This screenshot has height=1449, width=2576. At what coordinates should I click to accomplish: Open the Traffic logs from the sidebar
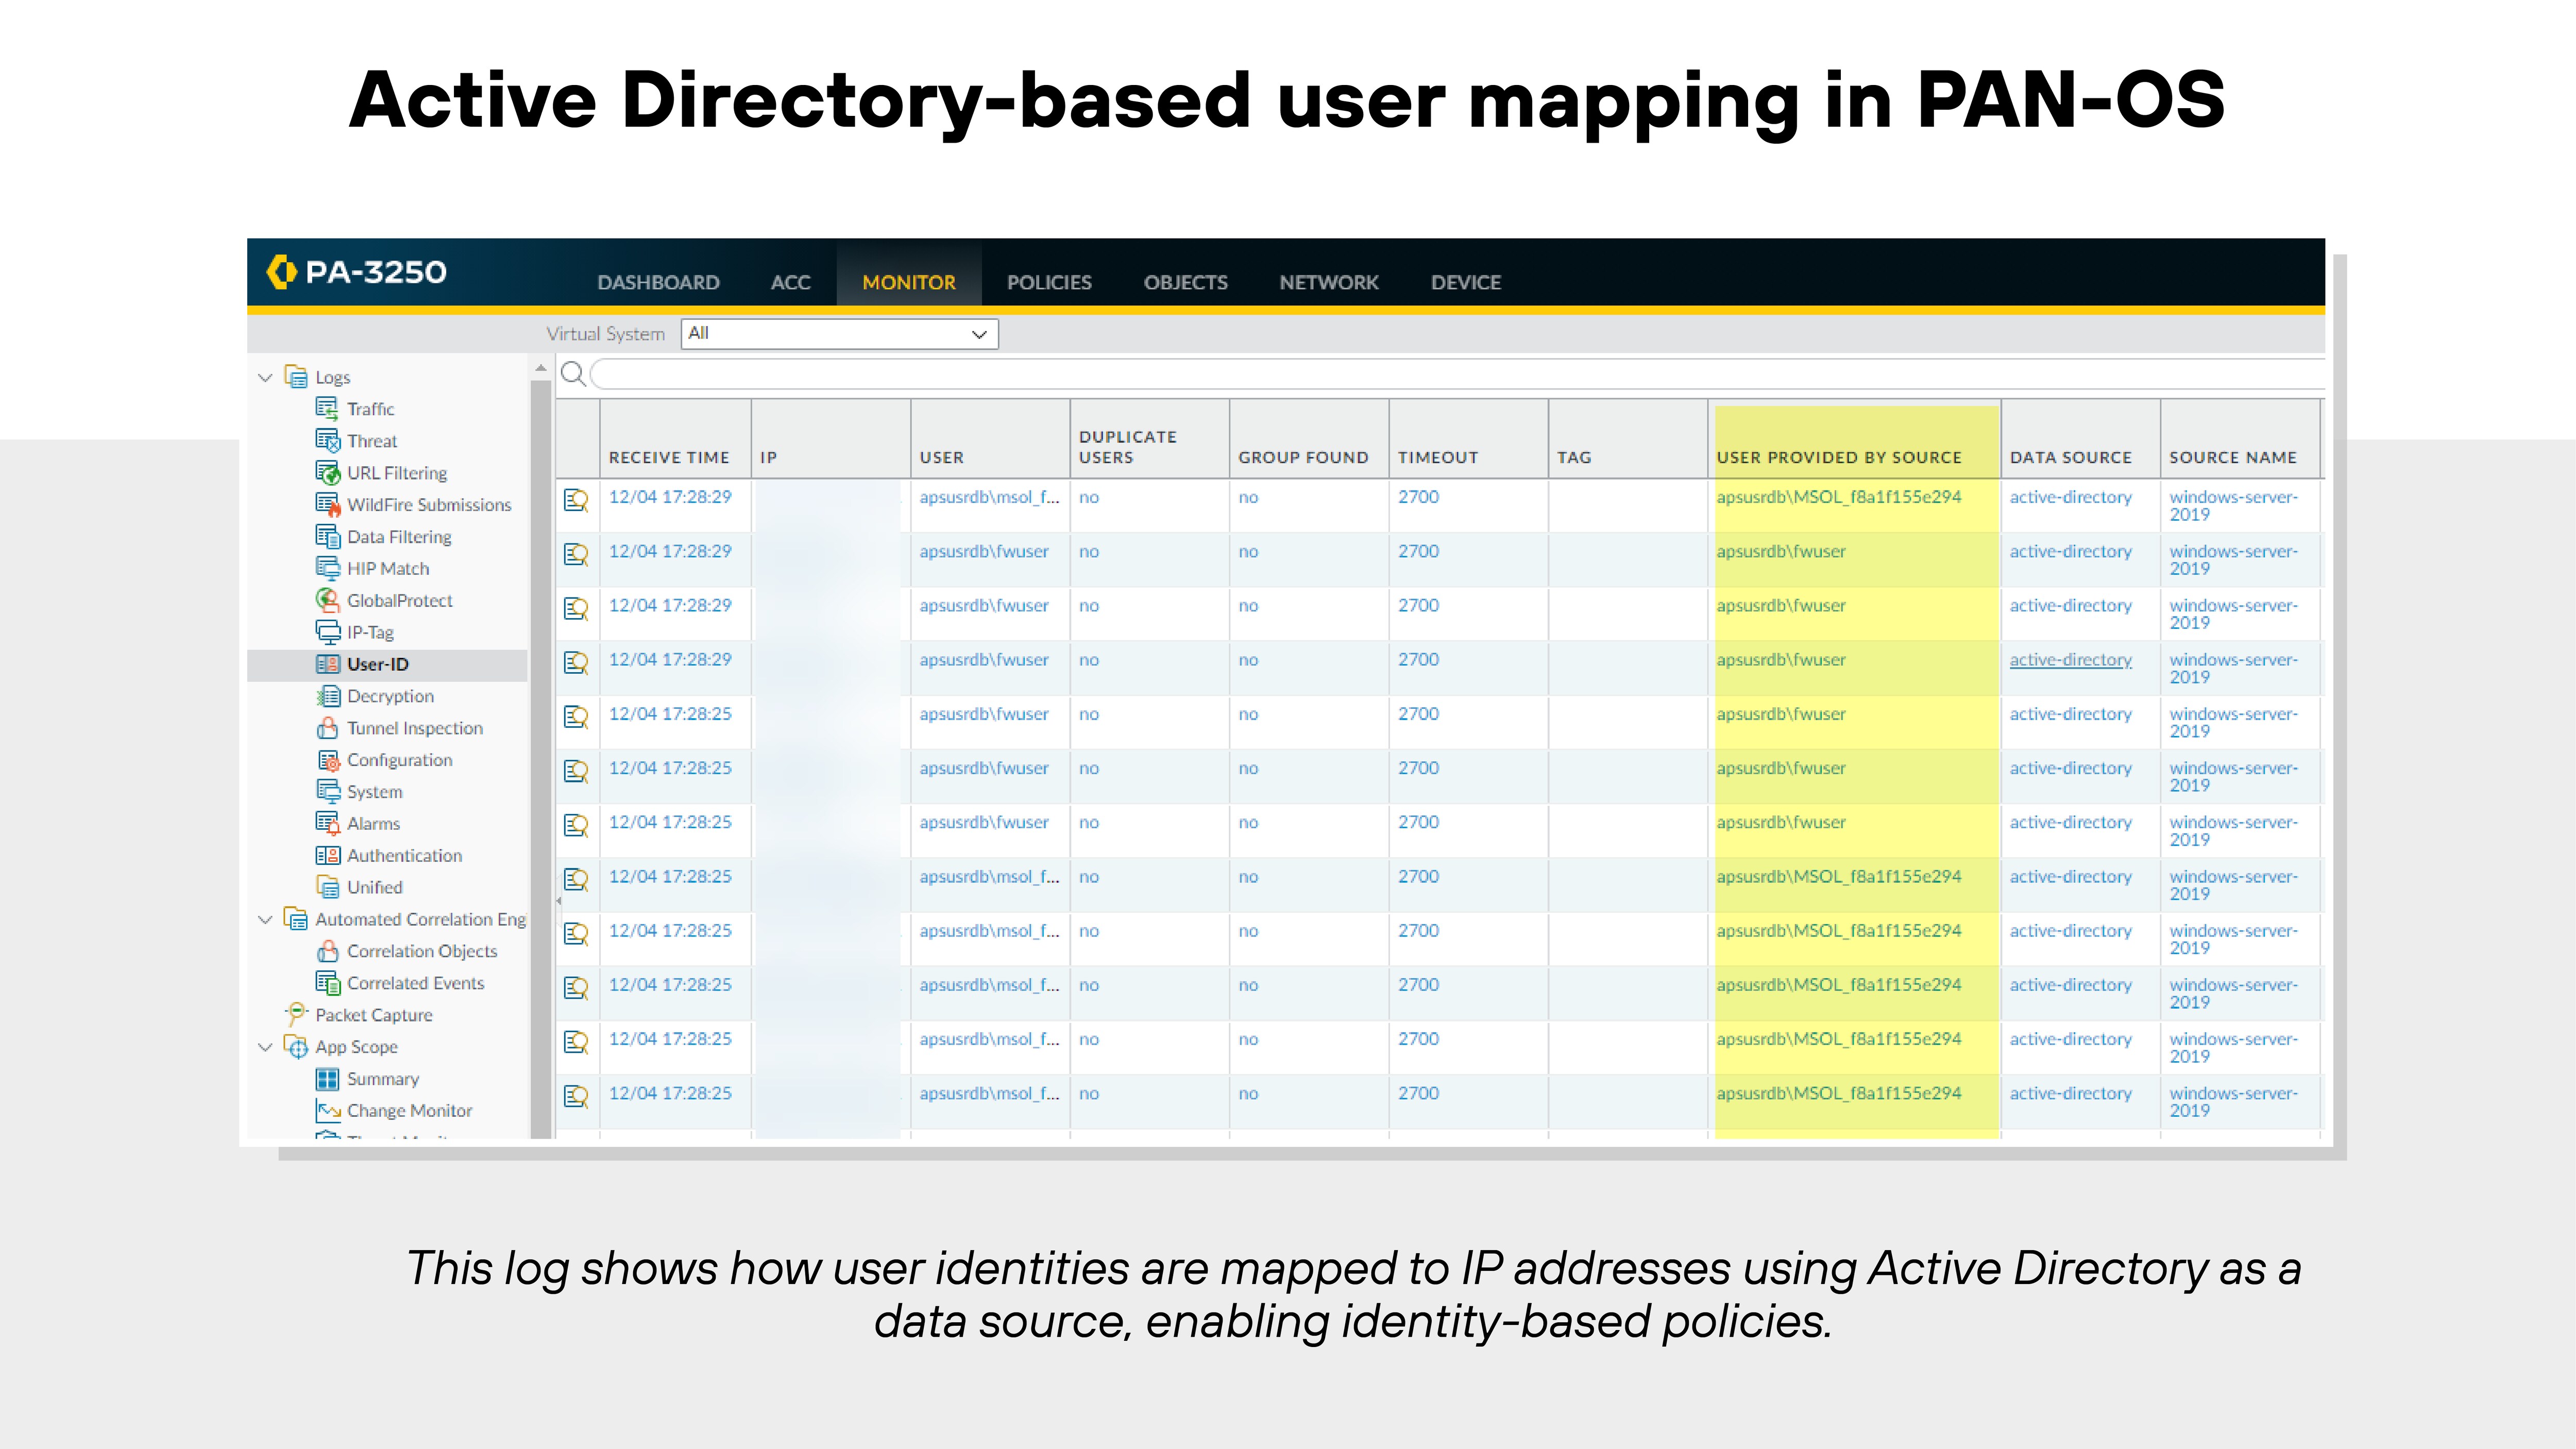369,408
